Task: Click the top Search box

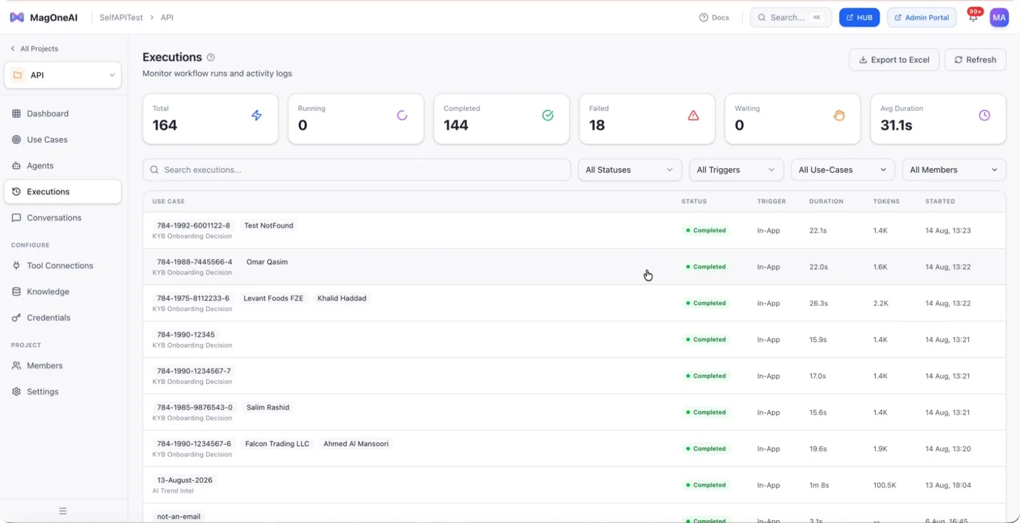Action: point(790,17)
